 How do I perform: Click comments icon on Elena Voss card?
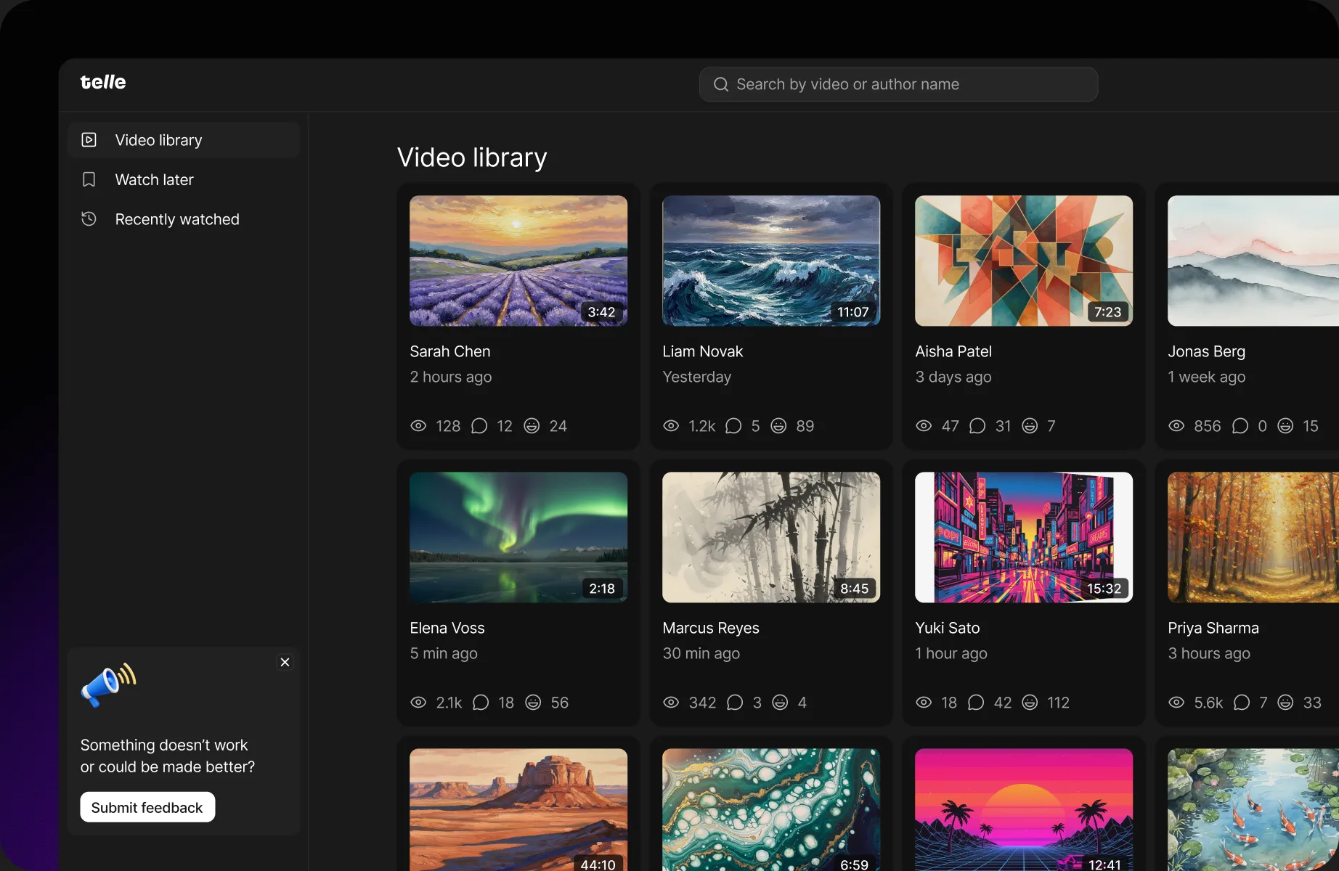tap(481, 703)
